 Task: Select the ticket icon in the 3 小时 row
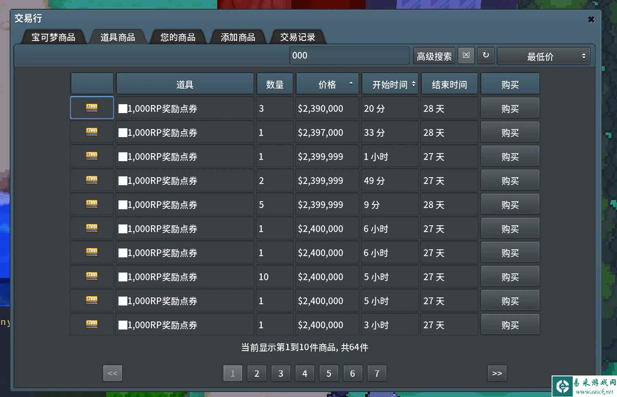point(92,324)
